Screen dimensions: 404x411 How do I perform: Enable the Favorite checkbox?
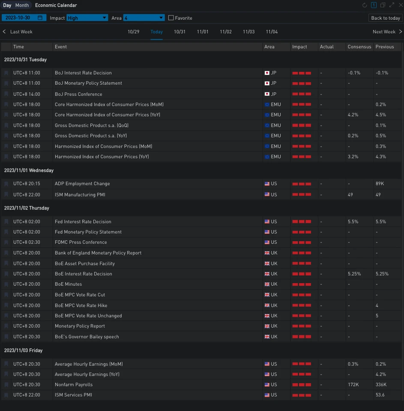(171, 18)
